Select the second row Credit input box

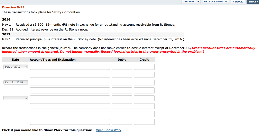coord(144,75)
